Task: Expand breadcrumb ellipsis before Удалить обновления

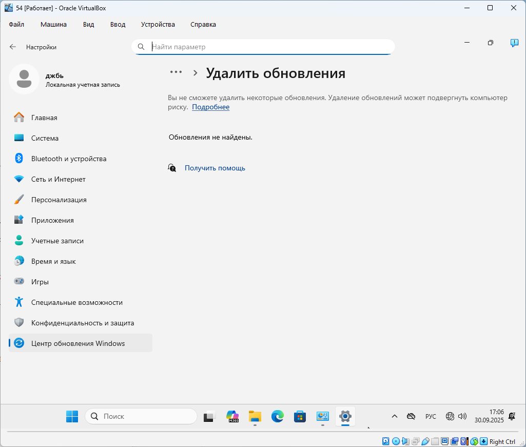Action: click(176, 72)
